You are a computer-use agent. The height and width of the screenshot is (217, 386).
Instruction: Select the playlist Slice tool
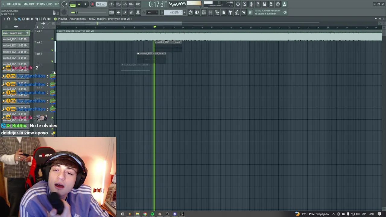(36, 19)
